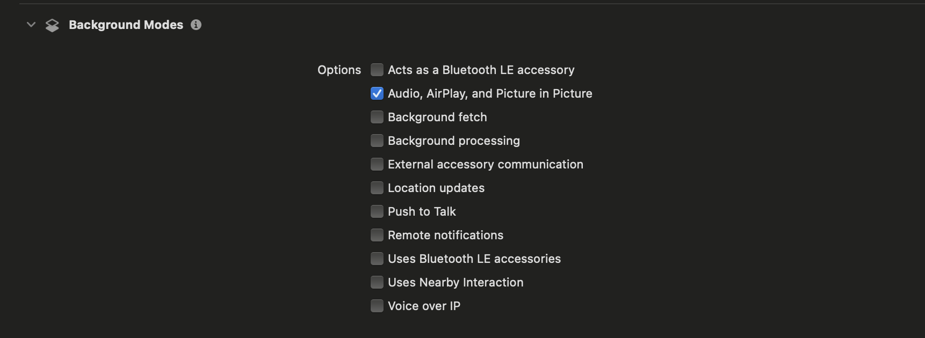Click the Voice over IP label text
The image size is (925, 338).
[424, 306]
